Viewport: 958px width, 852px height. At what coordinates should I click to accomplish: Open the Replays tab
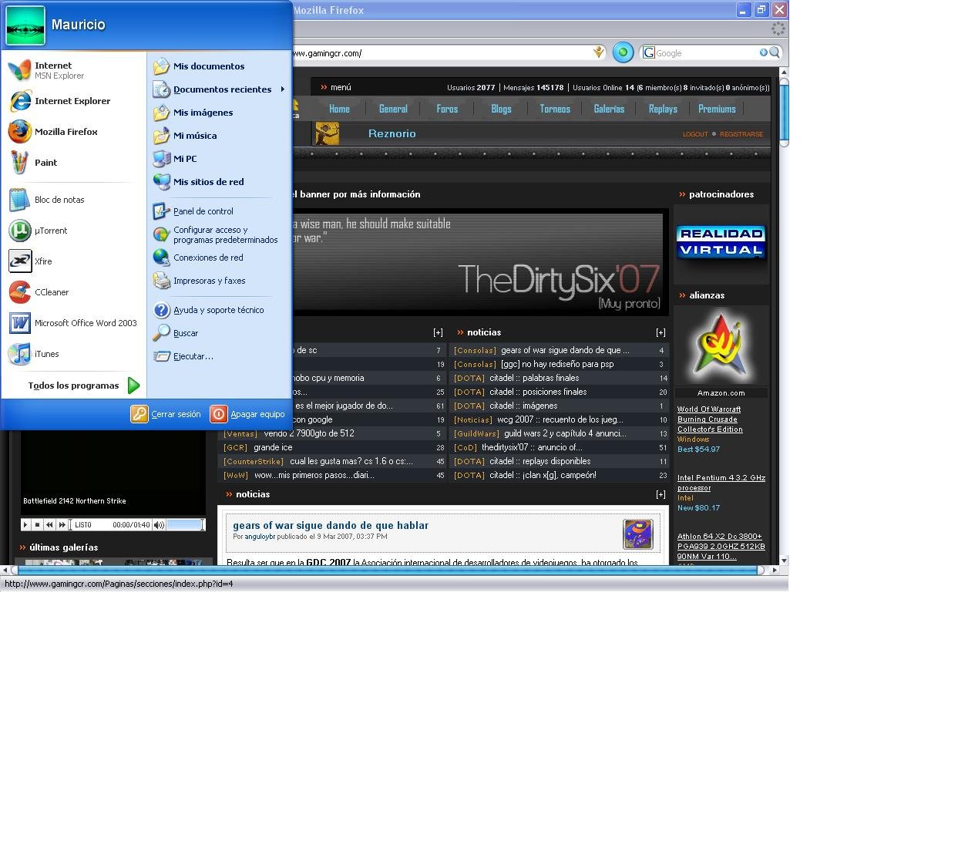click(x=663, y=109)
